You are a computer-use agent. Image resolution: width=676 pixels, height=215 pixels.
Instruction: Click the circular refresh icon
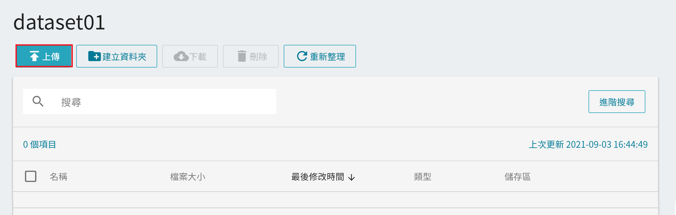coord(302,56)
